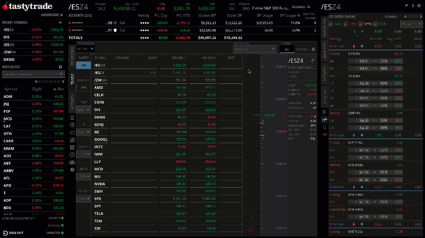Screen dimensions: 425x238
Task: Open the Overview tab in right panel
Action: pos(324,28)
